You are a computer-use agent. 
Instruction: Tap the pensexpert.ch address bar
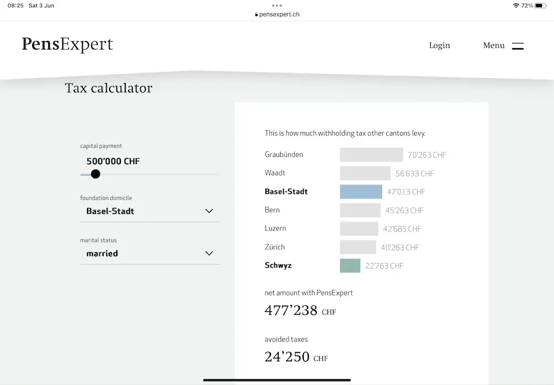pos(277,14)
